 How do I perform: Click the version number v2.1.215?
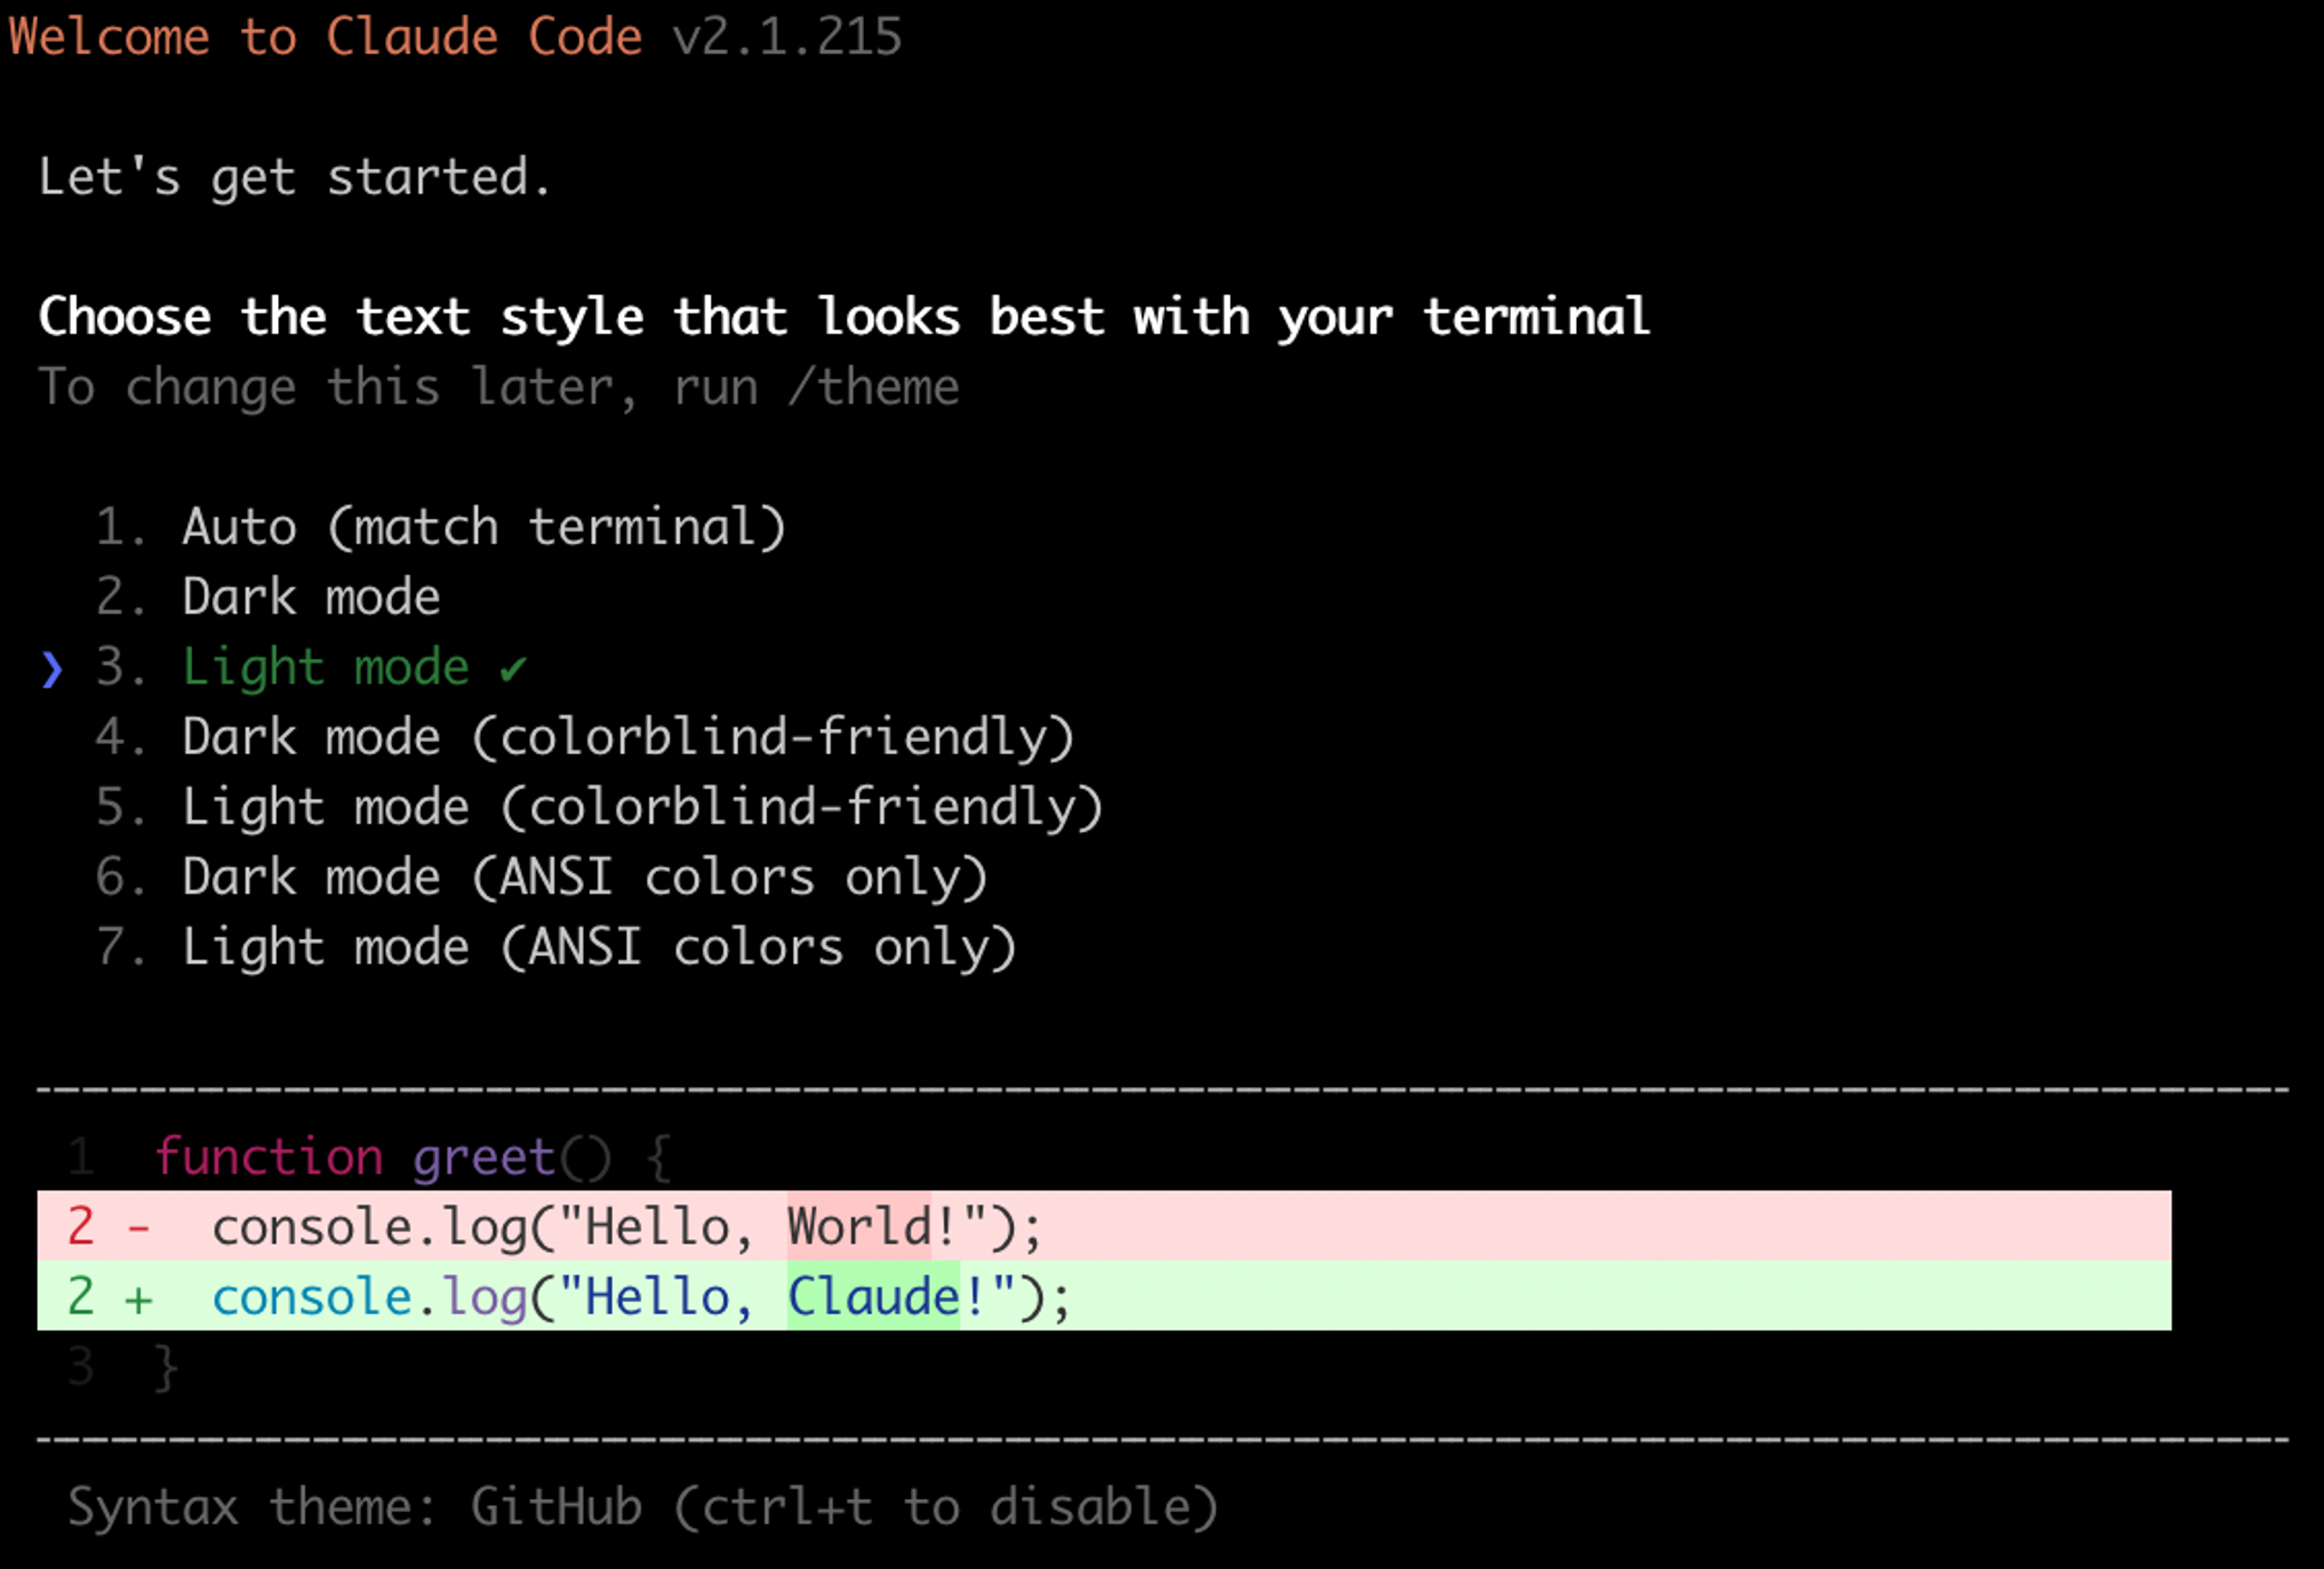[x=787, y=37]
